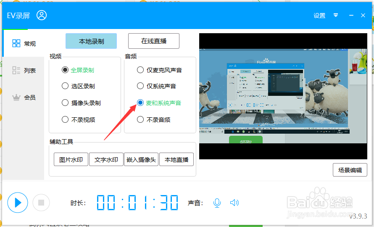Choose 选区录制 video option
This screenshot has width=374, height=227.
click(78, 86)
